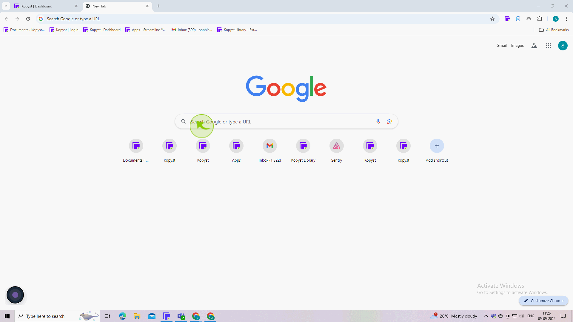Open the Extensions puzzle-piece menu
This screenshot has height=322, width=573.
tap(540, 19)
